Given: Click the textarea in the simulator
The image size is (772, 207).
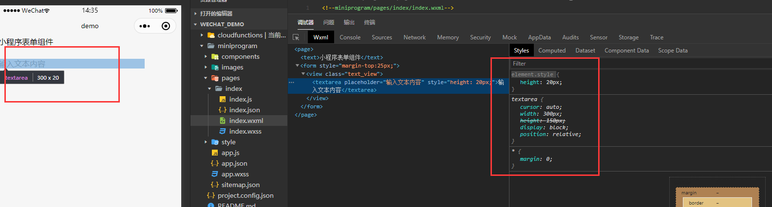Looking at the screenshot, I should click(x=72, y=64).
